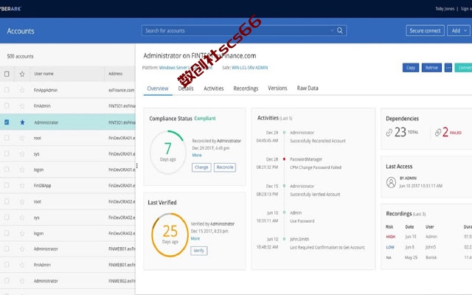
Task: Star the Administrator FINWEB01 account
Action: pyautogui.click(x=22, y=249)
